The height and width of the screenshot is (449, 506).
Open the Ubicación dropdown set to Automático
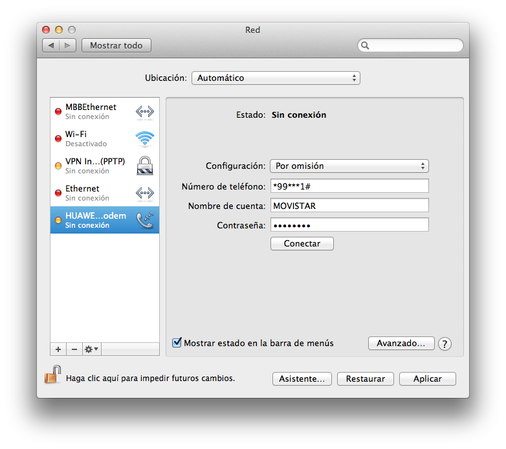(276, 78)
